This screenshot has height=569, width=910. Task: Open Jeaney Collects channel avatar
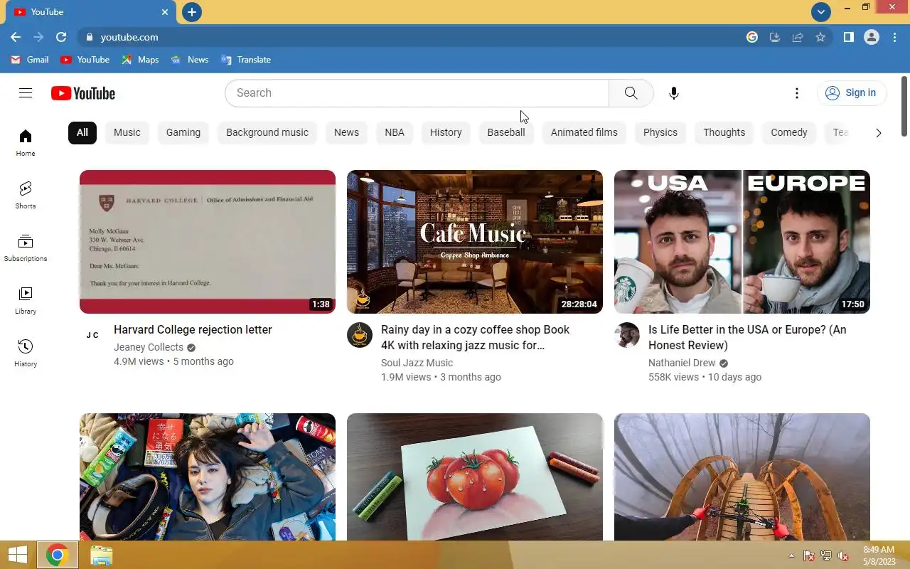(x=92, y=335)
